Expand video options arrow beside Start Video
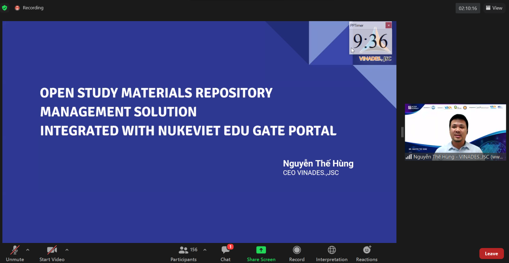Image resolution: width=509 pixels, height=263 pixels. pos(67,250)
